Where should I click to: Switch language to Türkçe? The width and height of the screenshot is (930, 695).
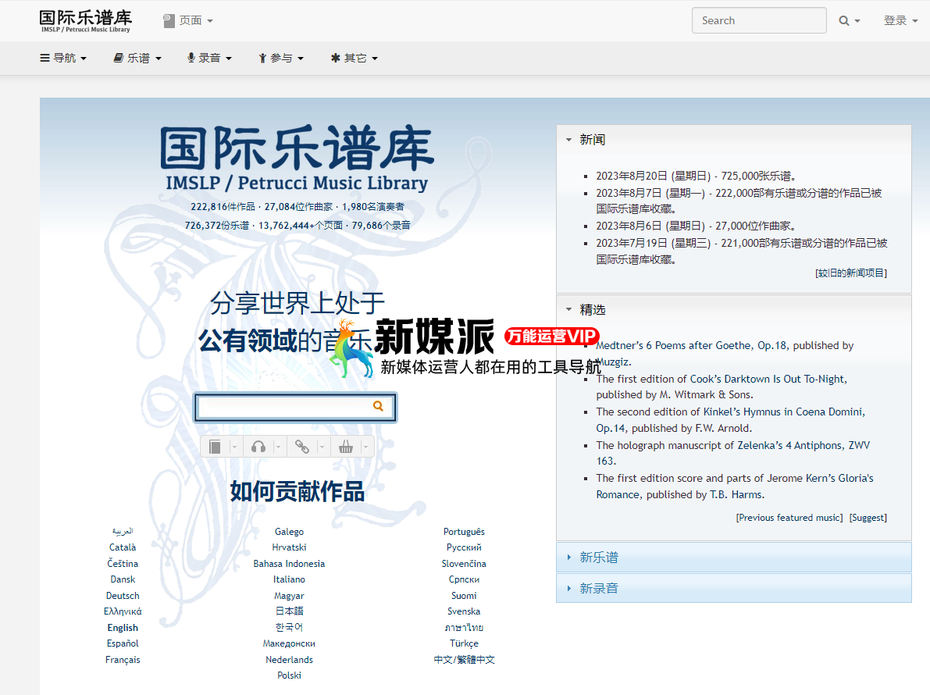click(464, 643)
